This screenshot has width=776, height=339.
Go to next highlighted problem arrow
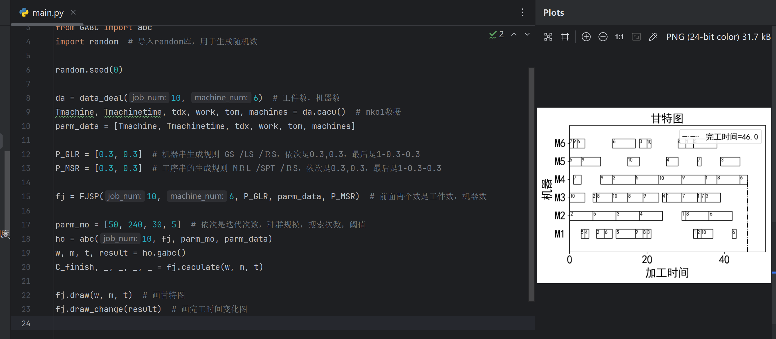pyautogui.click(x=527, y=34)
